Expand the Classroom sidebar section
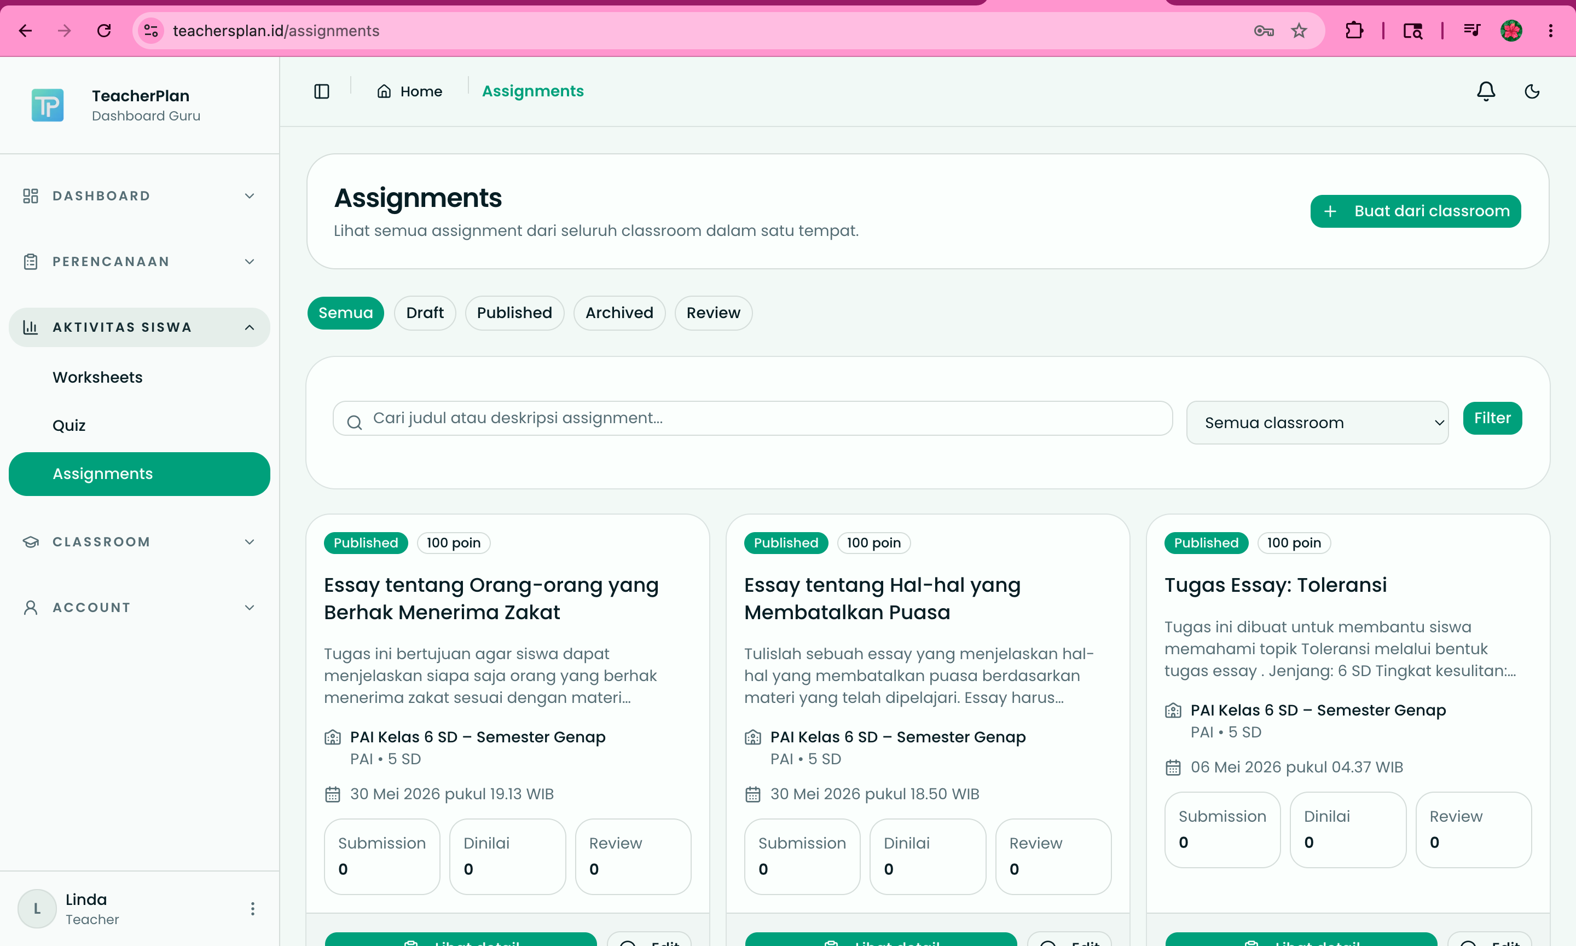Viewport: 1576px width, 946px height. click(140, 542)
